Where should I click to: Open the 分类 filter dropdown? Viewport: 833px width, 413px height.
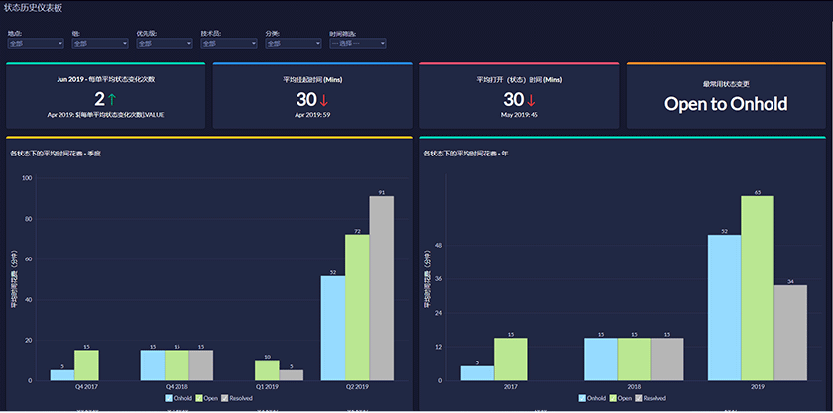pos(294,44)
